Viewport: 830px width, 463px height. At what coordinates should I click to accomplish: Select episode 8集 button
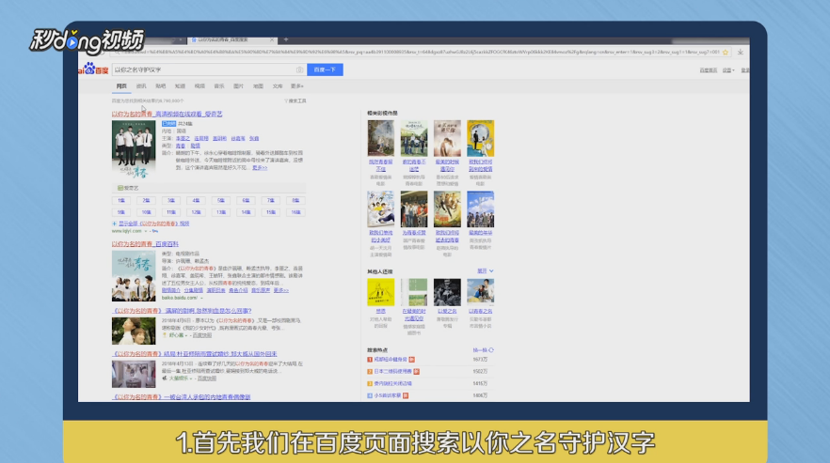click(x=295, y=200)
